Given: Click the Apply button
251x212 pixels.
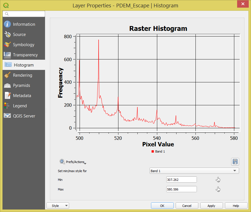Looking at the screenshot, I should [x=211, y=205].
